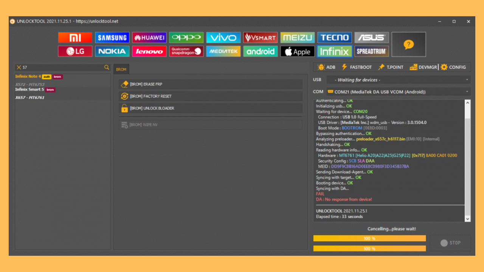
Task: Select the Apple brand logo
Action: (x=297, y=51)
